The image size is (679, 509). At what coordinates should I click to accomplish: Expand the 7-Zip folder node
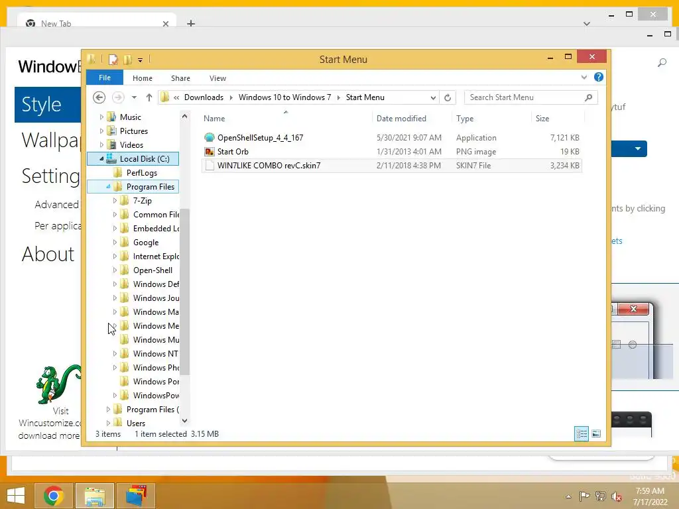click(x=115, y=200)
